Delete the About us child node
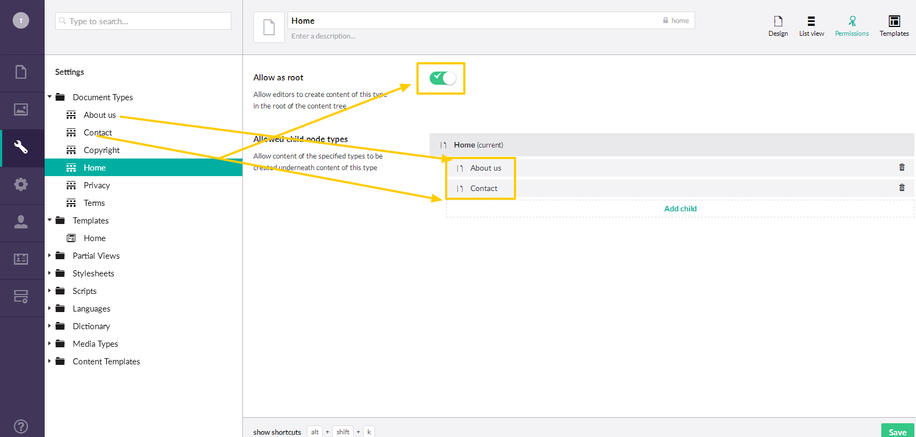The height and width of the screenshot is (437, 916). [x=902, y=167]
